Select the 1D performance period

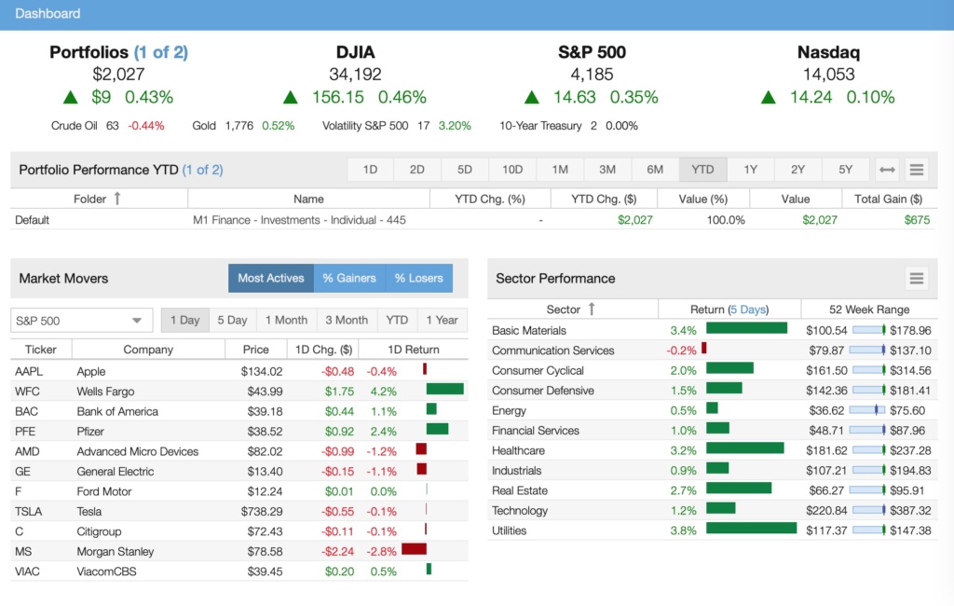370,170
